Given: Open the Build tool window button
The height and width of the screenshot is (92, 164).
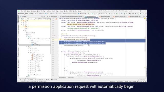Looking at the screenshot, I should tap(47, 80).
